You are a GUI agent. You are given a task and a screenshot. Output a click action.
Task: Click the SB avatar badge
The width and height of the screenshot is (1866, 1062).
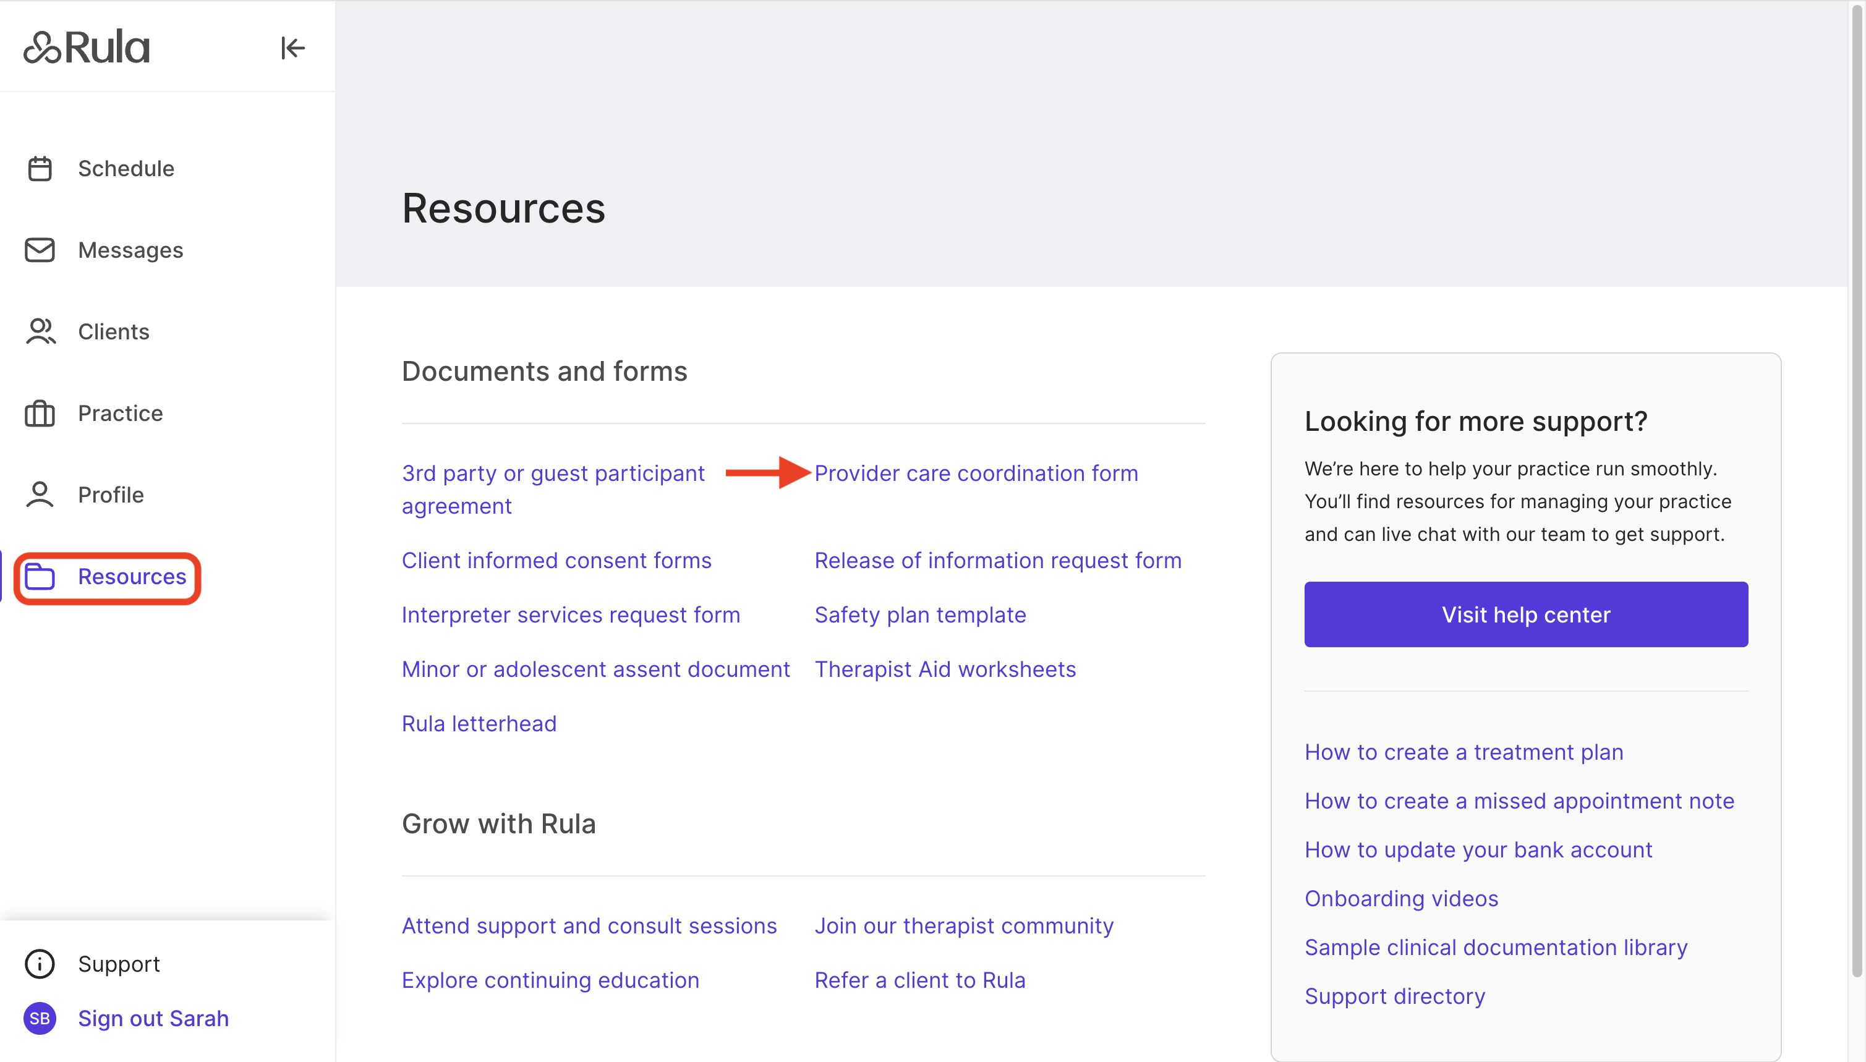[40, 1018]
